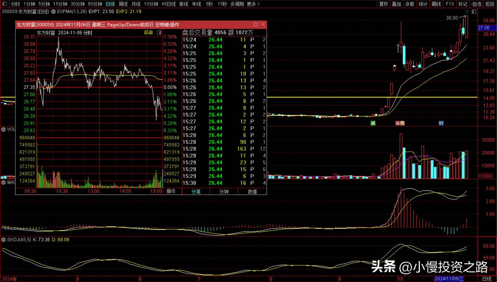497x282 pixels.
Task: Switch to 月线 monthly chart
Action: coord(136,4)
